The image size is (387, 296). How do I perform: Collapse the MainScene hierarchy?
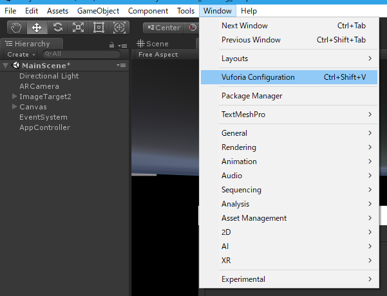point(6,66)
